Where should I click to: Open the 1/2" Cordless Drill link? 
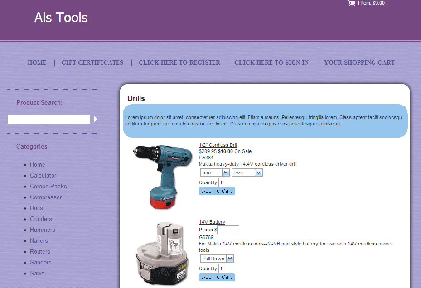tap(218, 145)
